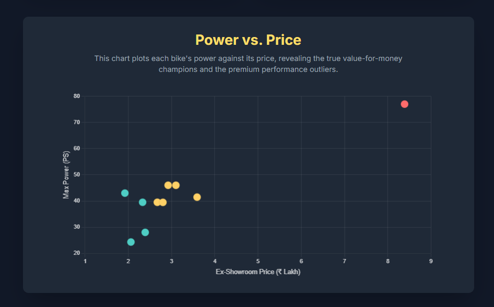Click the left yellow point at 46 PS
494x307 pixels.
[168, 186]
